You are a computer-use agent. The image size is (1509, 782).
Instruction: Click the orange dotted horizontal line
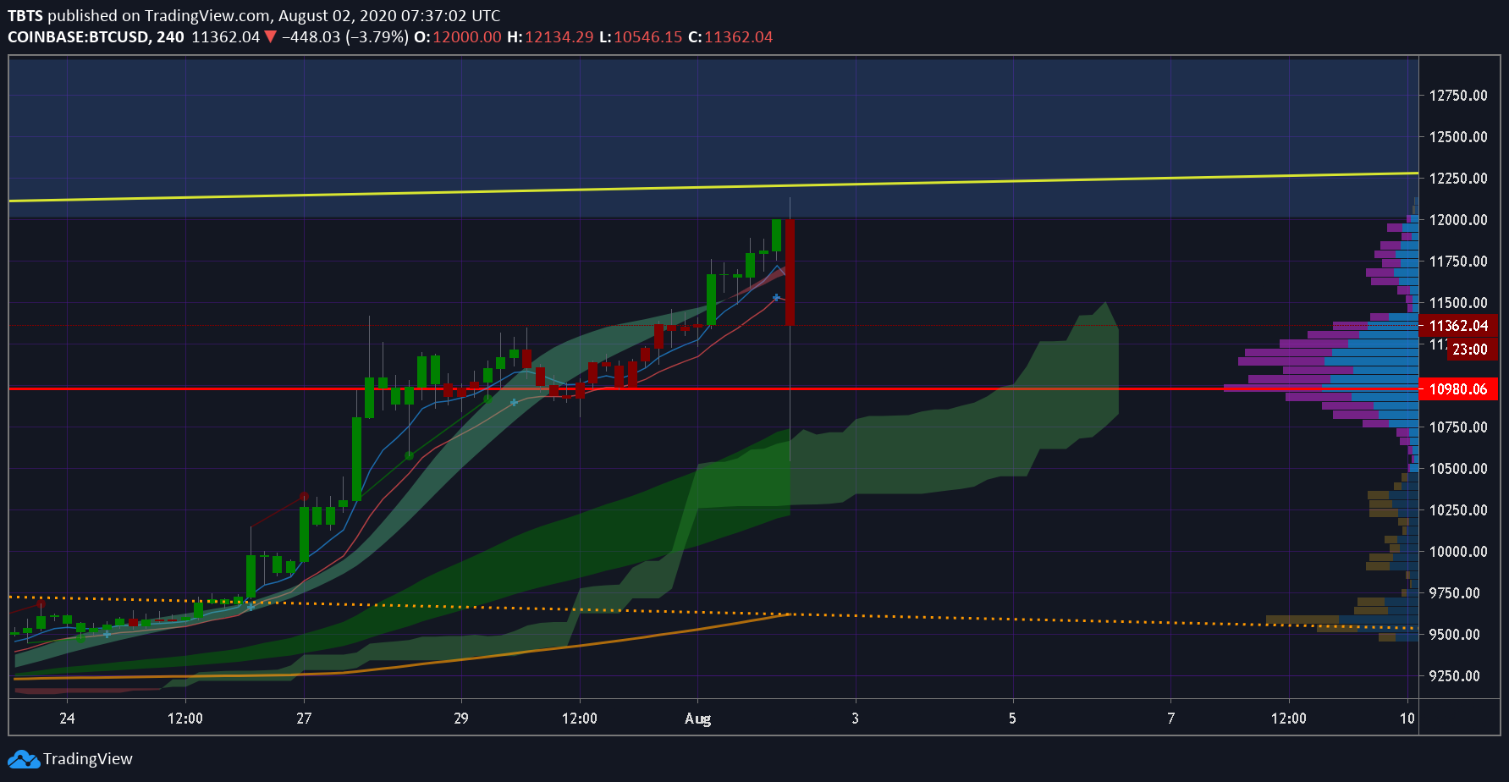click(713, 612)
